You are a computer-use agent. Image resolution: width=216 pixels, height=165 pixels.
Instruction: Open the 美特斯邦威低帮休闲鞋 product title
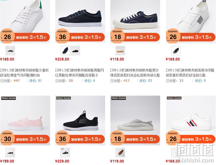(190, 73)
